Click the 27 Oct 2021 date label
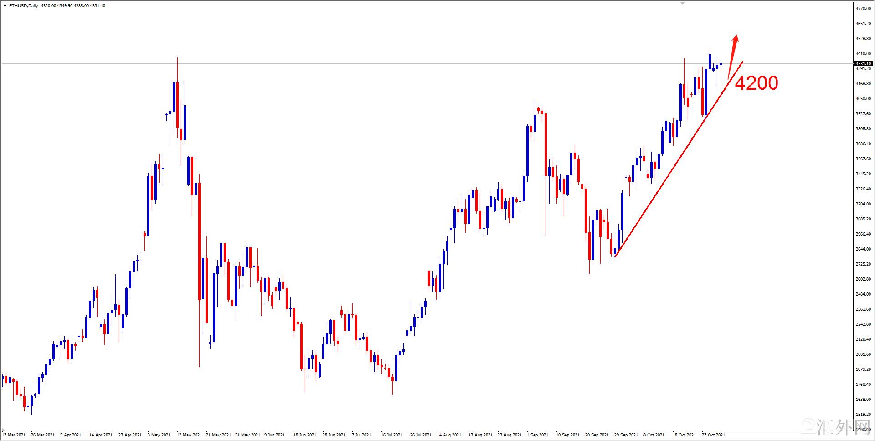Screen dimensions: 875x441 click(x=713, y=435)
